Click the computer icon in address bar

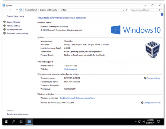click(x=21, y=10)
